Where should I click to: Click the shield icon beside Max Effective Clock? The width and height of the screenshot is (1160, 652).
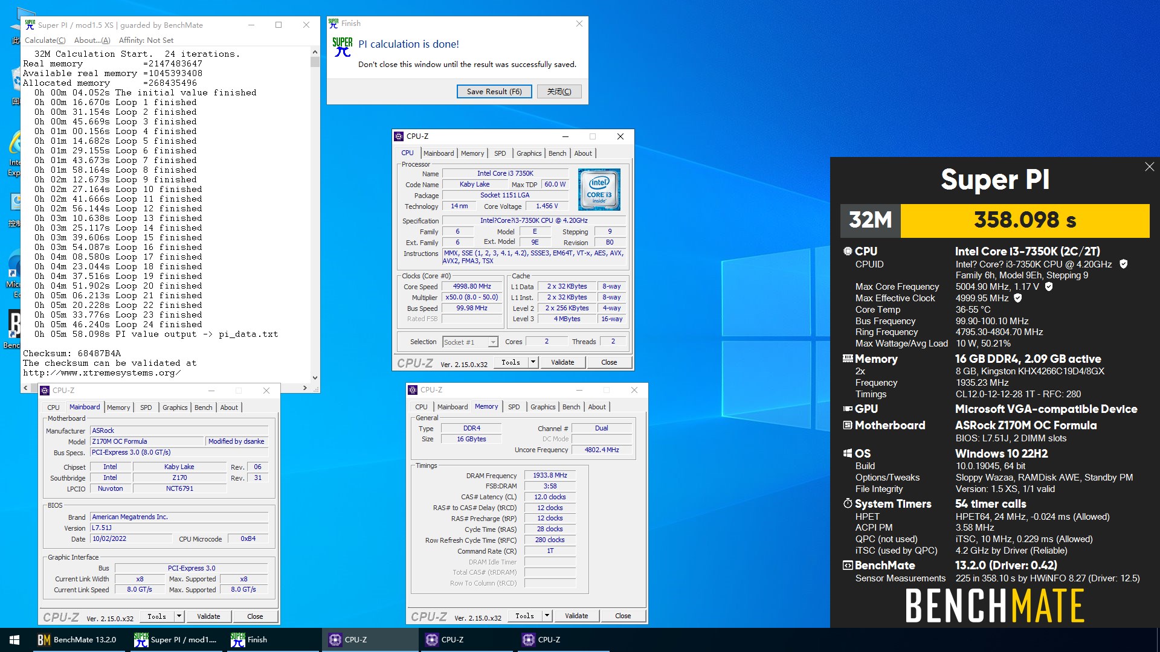(x=1018, y=298)
